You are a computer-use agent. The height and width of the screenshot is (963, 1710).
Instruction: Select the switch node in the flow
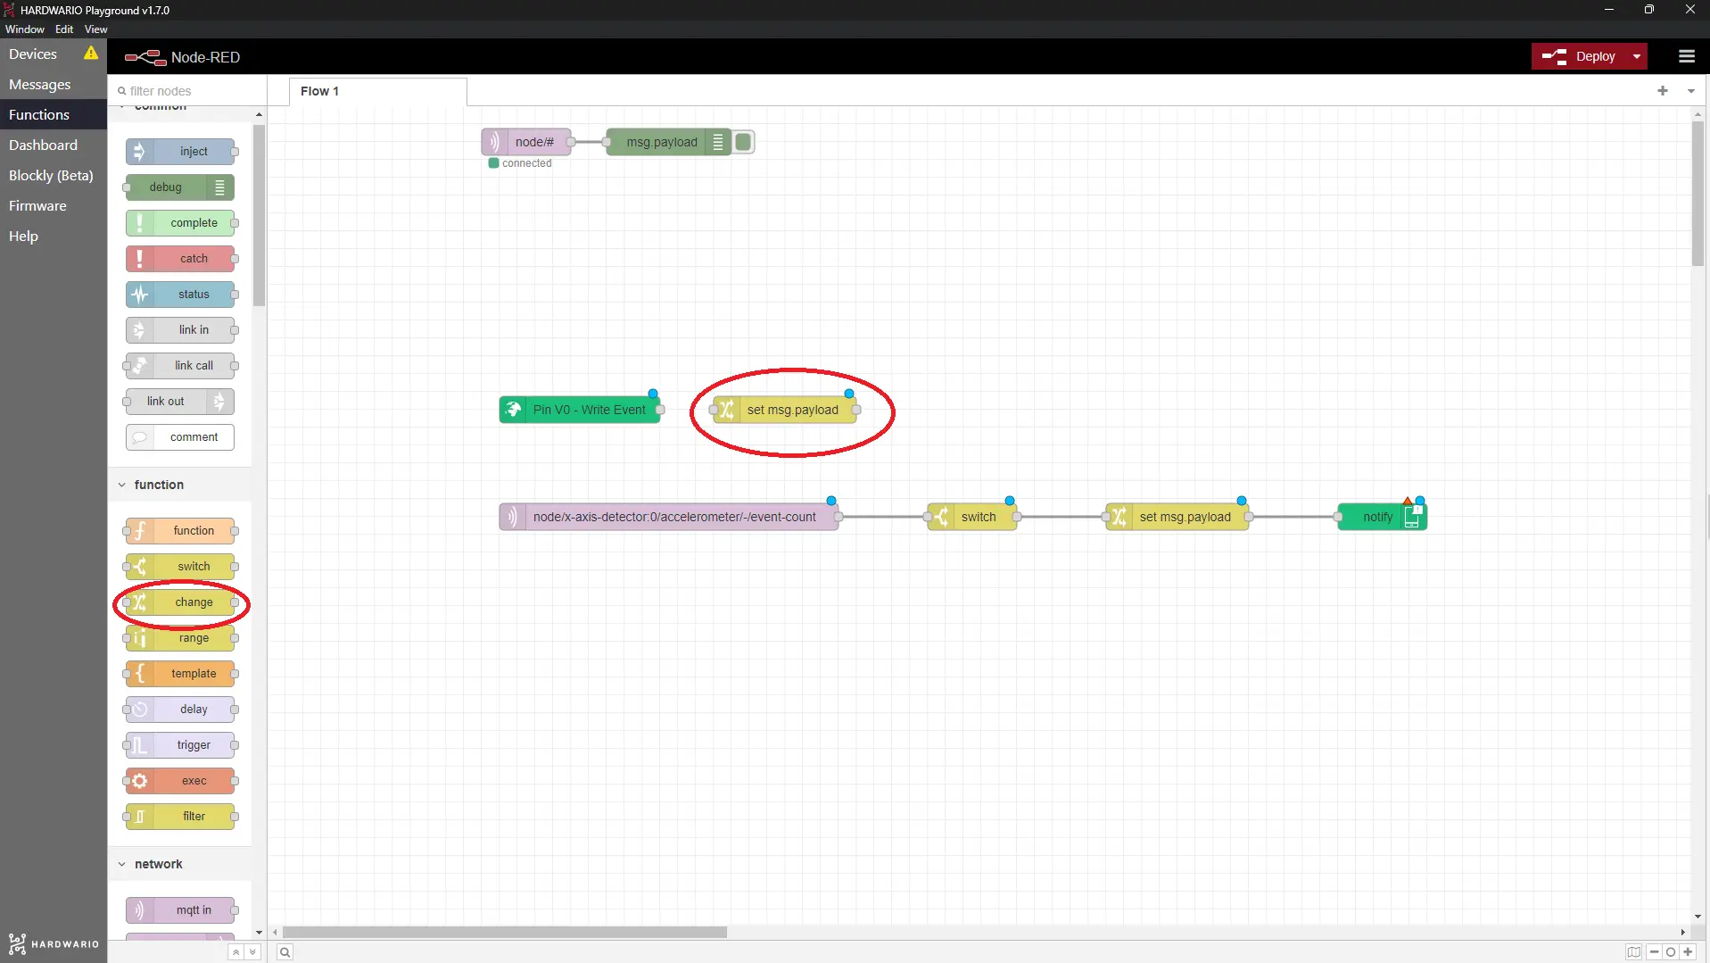(x=972, y=517)
